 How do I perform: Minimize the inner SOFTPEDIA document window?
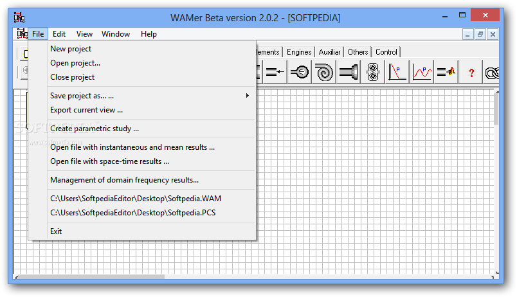click(467, 34)
